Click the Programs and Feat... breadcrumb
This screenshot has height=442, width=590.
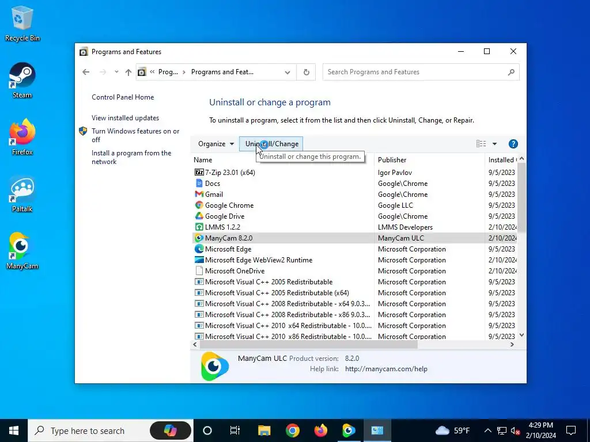[222, 72]
